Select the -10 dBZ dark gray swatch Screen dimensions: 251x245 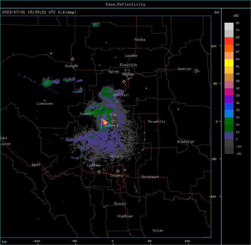tap(229, 150)
